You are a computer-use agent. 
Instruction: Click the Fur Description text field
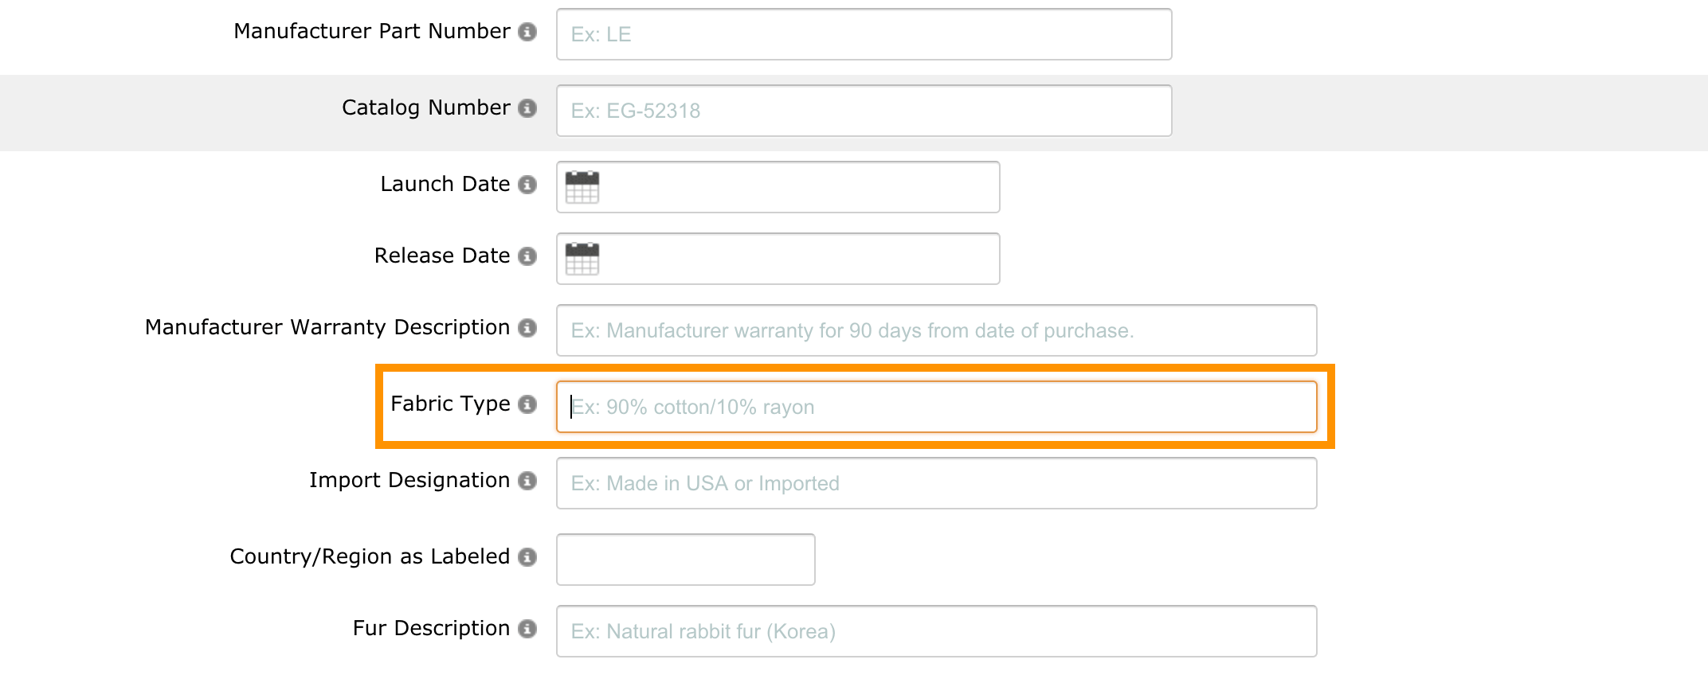coord(936,631)
